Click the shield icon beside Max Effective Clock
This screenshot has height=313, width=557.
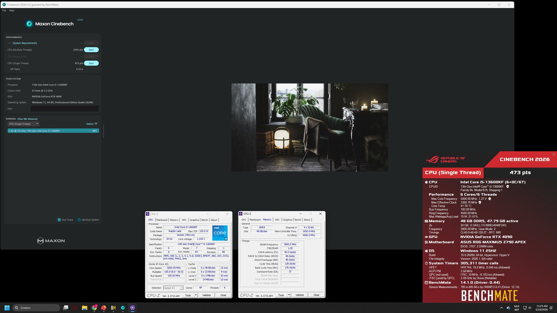point(480,202)
